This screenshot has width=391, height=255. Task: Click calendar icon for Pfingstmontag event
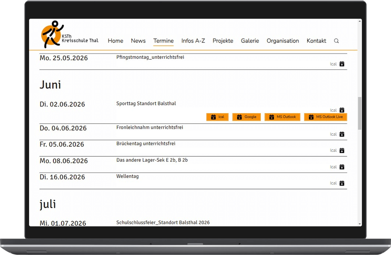tap(342, 64)
